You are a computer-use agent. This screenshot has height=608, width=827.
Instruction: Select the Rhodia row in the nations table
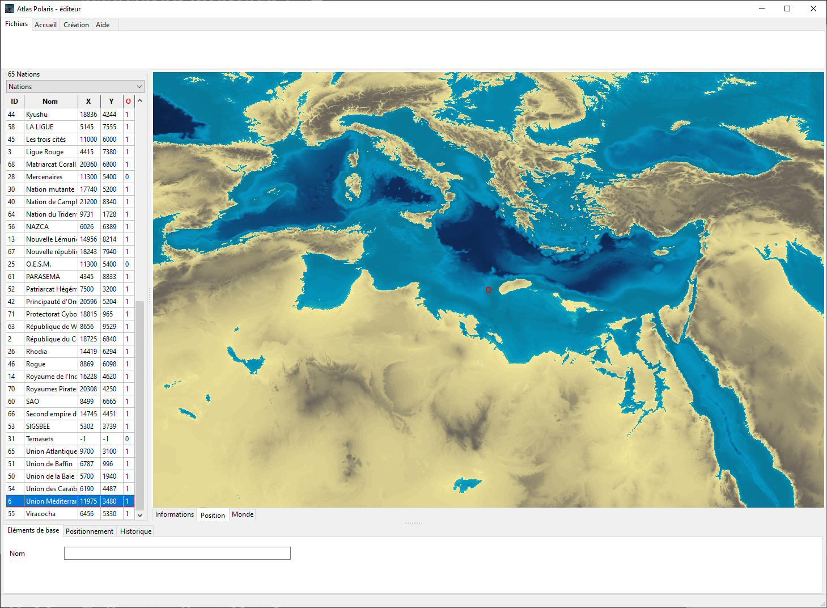point(51,352)
